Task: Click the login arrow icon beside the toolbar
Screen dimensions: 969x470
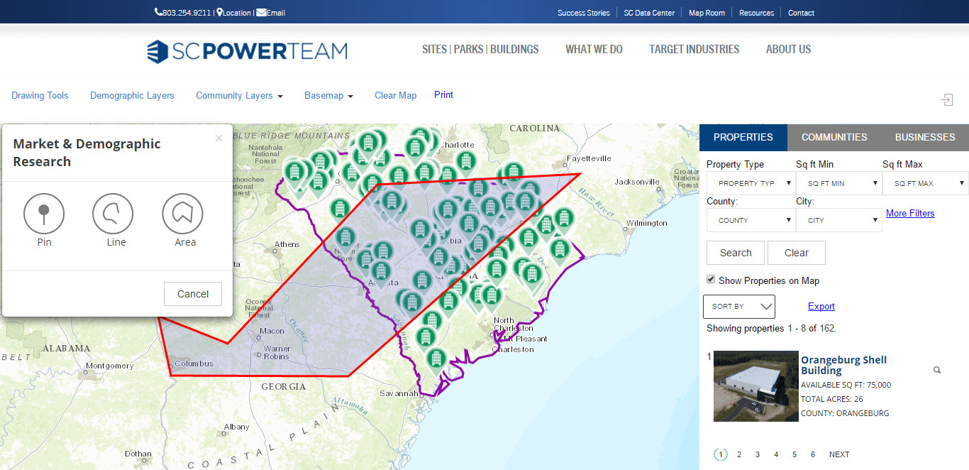Action: [947, 100]
